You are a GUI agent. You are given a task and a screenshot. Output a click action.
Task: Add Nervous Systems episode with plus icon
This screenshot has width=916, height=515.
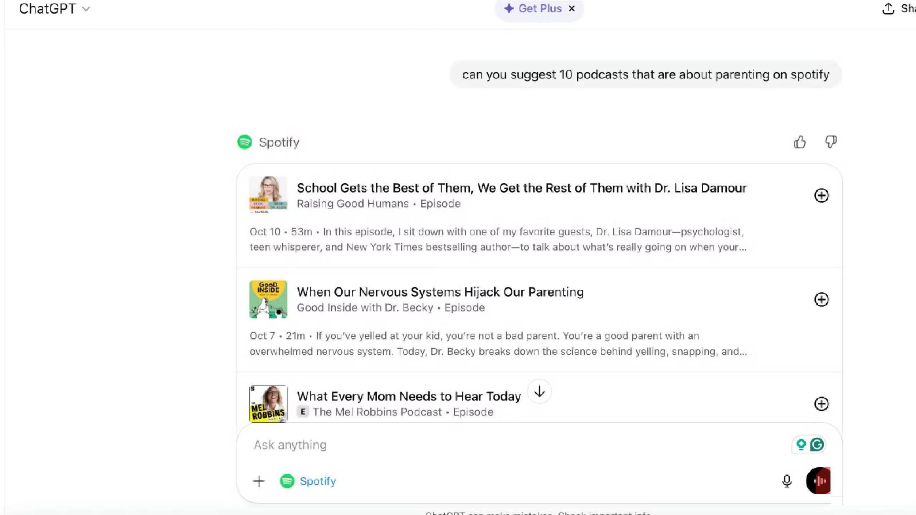pyautogui.click(x=821, y=299)
